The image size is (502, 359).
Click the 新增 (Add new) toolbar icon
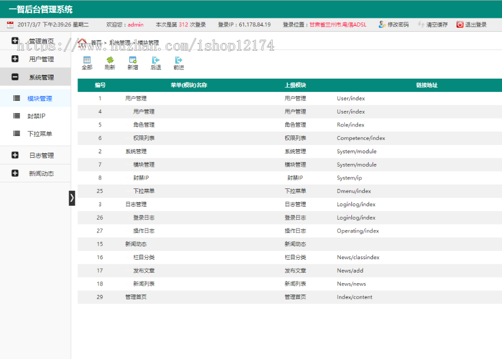132,62
